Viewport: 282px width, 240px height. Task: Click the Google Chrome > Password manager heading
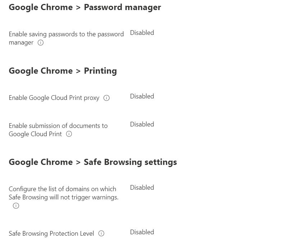(85, 8)
